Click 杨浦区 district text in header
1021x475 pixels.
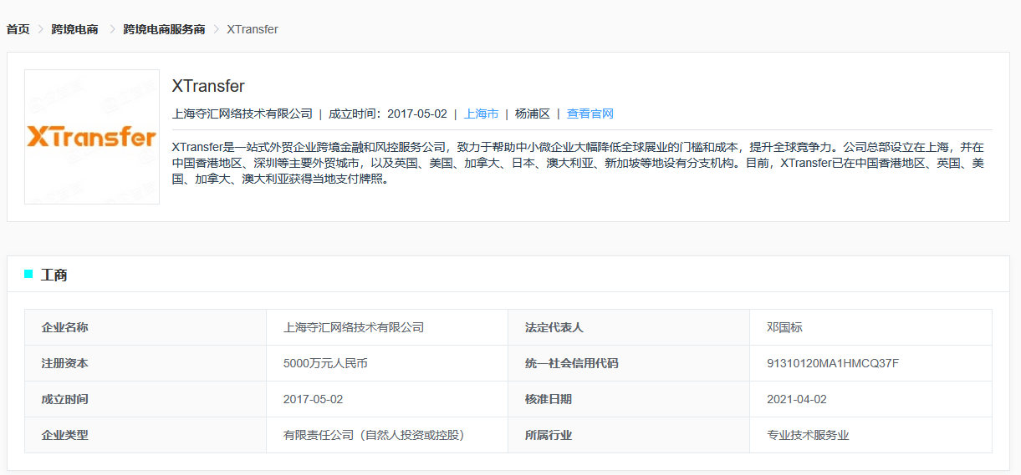(533, 114)
